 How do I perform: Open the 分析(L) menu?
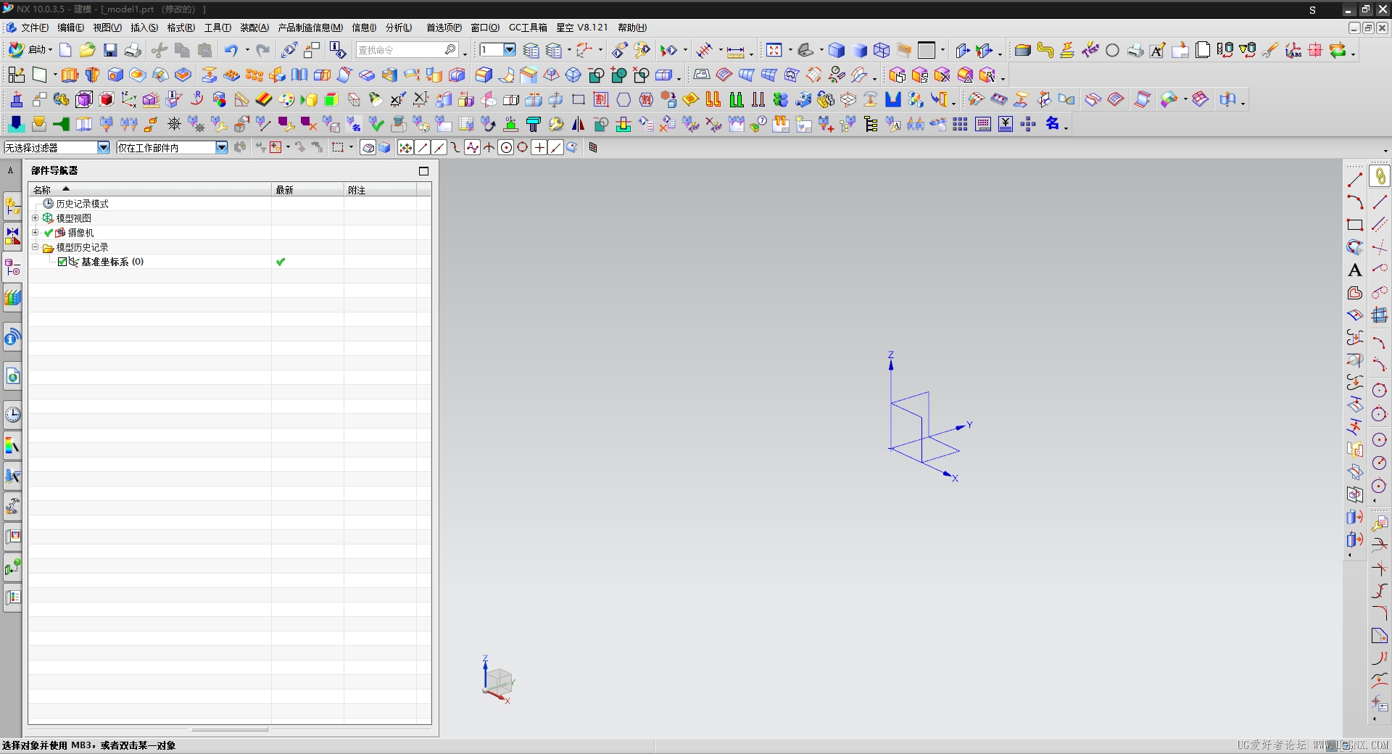[398, 28]
